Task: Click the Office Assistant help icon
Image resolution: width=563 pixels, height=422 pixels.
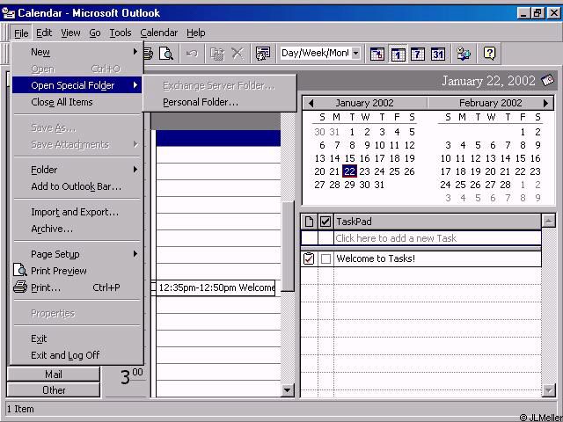Action: [489, 54]
